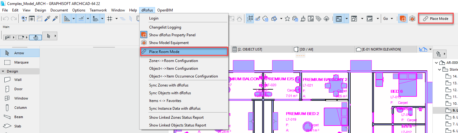Collapse the AR-000 project tree node
This screenshot has width=458, height=133.
436,62
